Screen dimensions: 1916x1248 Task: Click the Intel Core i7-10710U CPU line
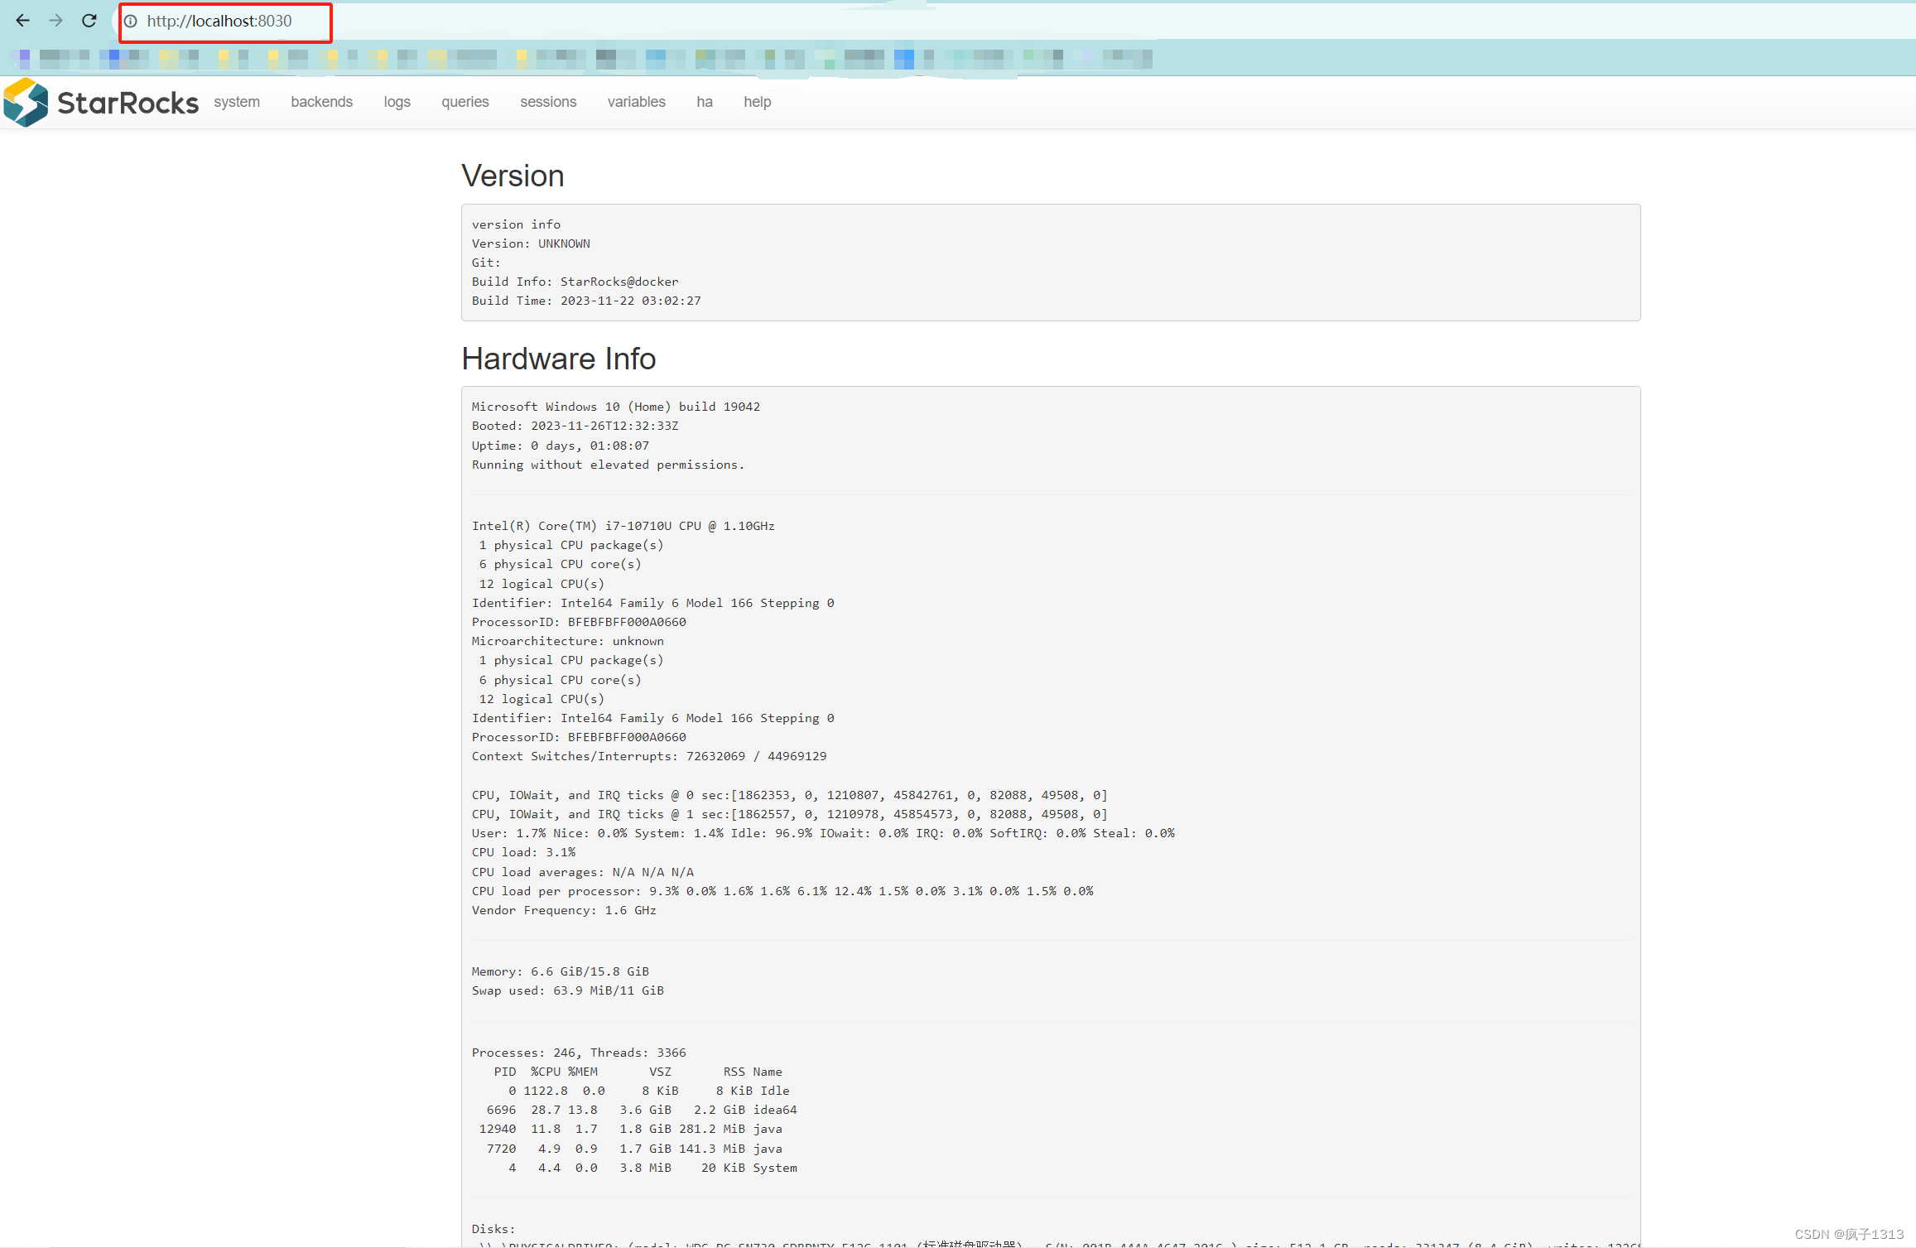pos(623,526)
